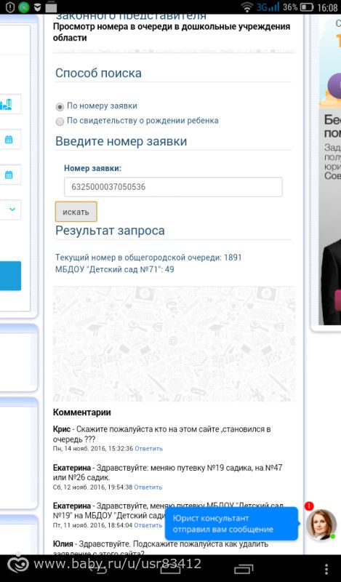Viewport: 341px width, 582px height.
Task: Tap the shield notification icon in status bar
Action: tap(10, 7)
